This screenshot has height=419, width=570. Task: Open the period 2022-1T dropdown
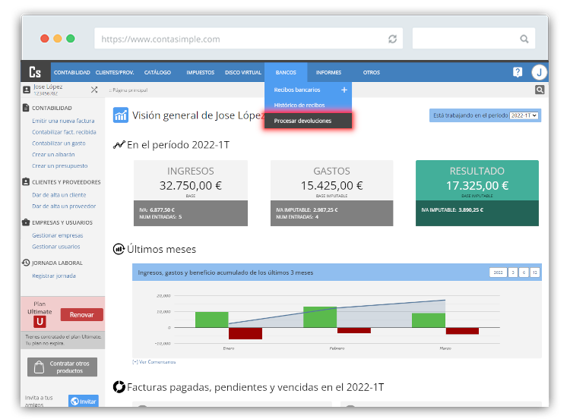click(524, 115)
